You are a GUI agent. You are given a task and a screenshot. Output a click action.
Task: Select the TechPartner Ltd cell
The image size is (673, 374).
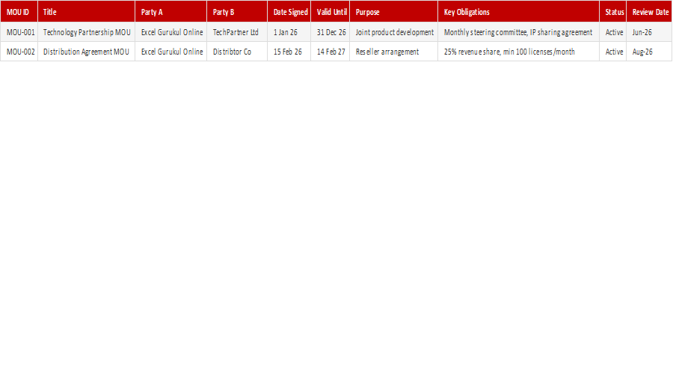click(x=237, y=32)
